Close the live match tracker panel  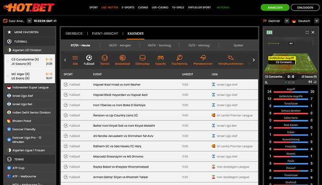313,32
